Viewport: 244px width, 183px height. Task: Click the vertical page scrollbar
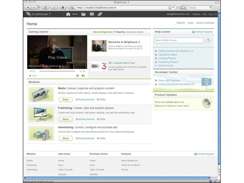point(219,89)
